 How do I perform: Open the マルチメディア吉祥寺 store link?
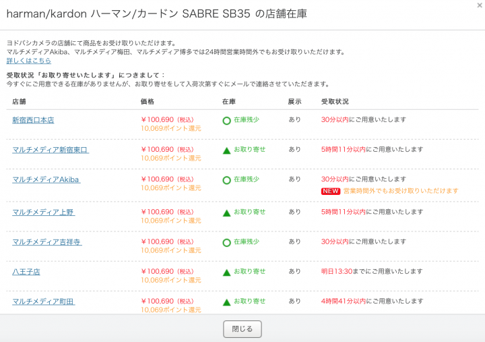47,242
